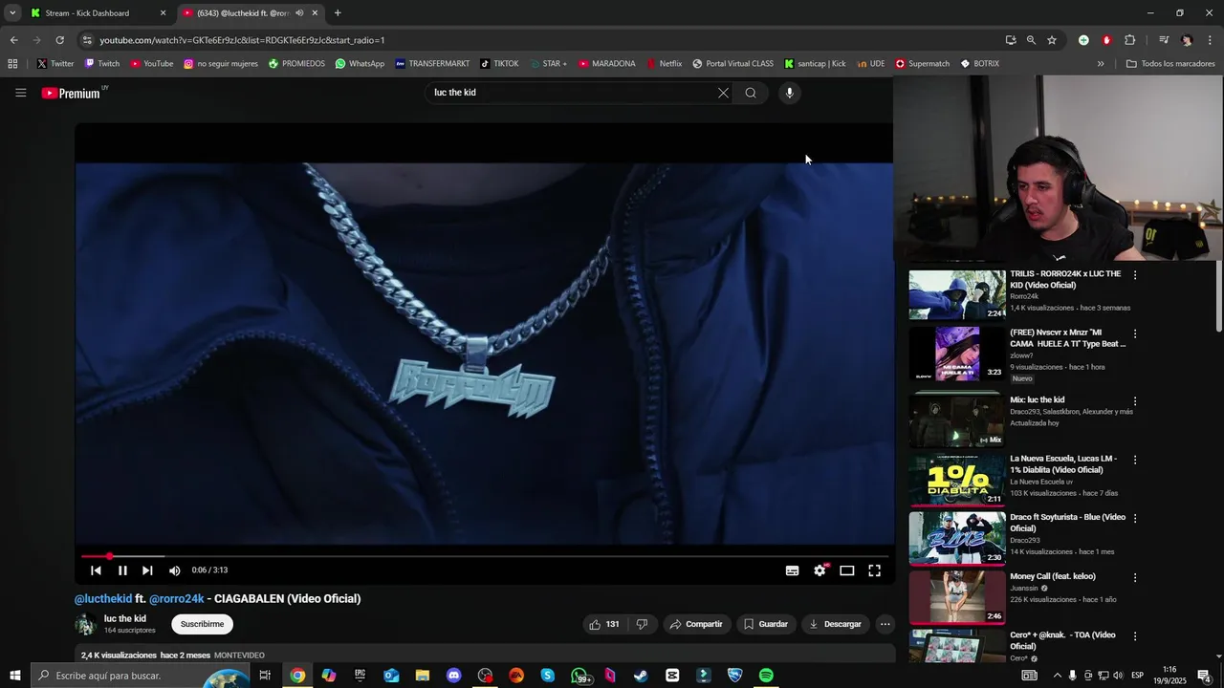Click the YouTube search input field
Image resolution: width=1224 pixels, height=688 pixels.
click(572, 93)
